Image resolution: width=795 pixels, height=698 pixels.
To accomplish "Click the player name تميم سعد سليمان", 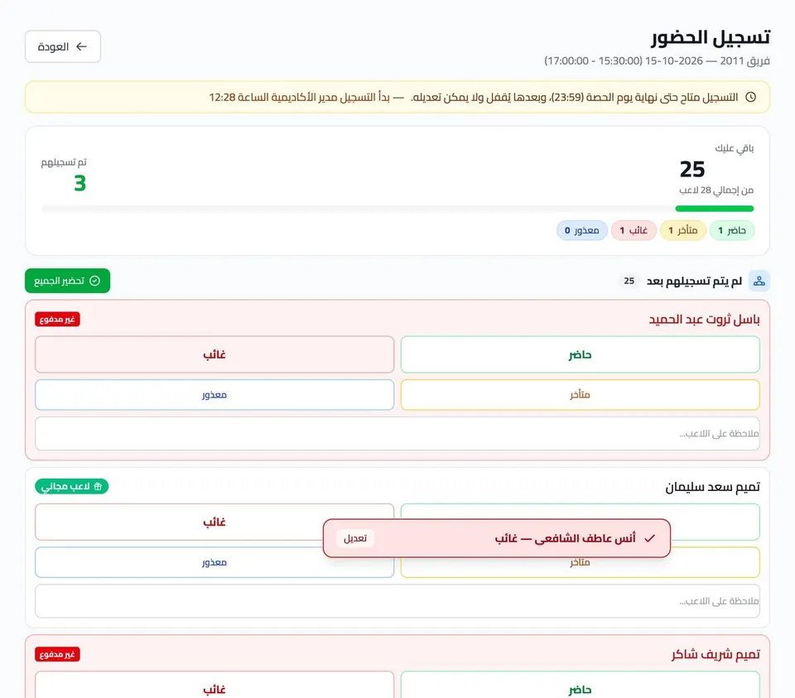I will pos(712,487).
